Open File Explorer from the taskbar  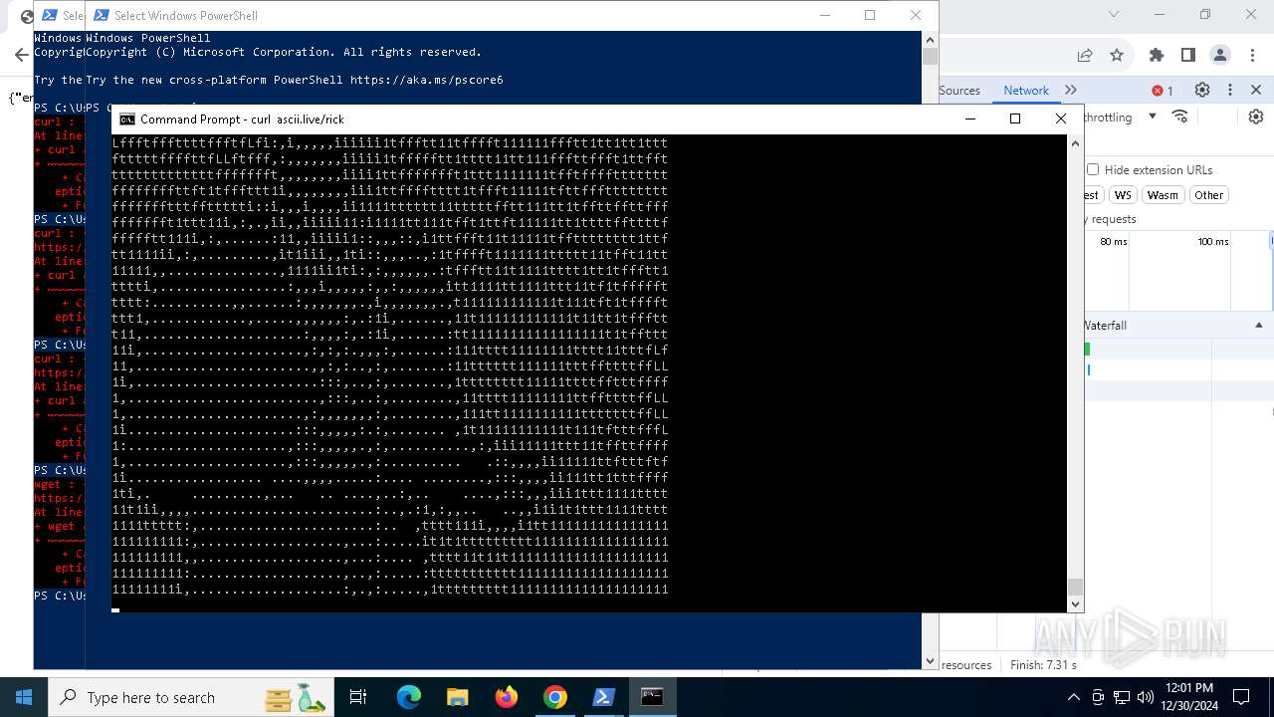457,697
